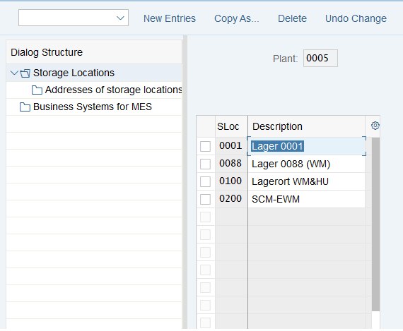Click the open folder icon beside Storage Locations

coord(25,73)
